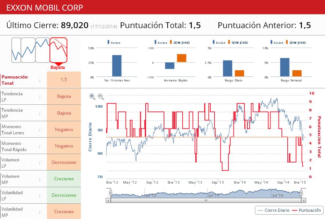Click the Creciente value for Volatilidad MP

[64, 212]
